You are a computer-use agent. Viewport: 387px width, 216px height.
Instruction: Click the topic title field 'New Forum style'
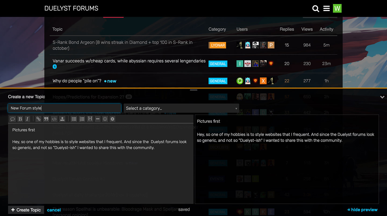64,108
